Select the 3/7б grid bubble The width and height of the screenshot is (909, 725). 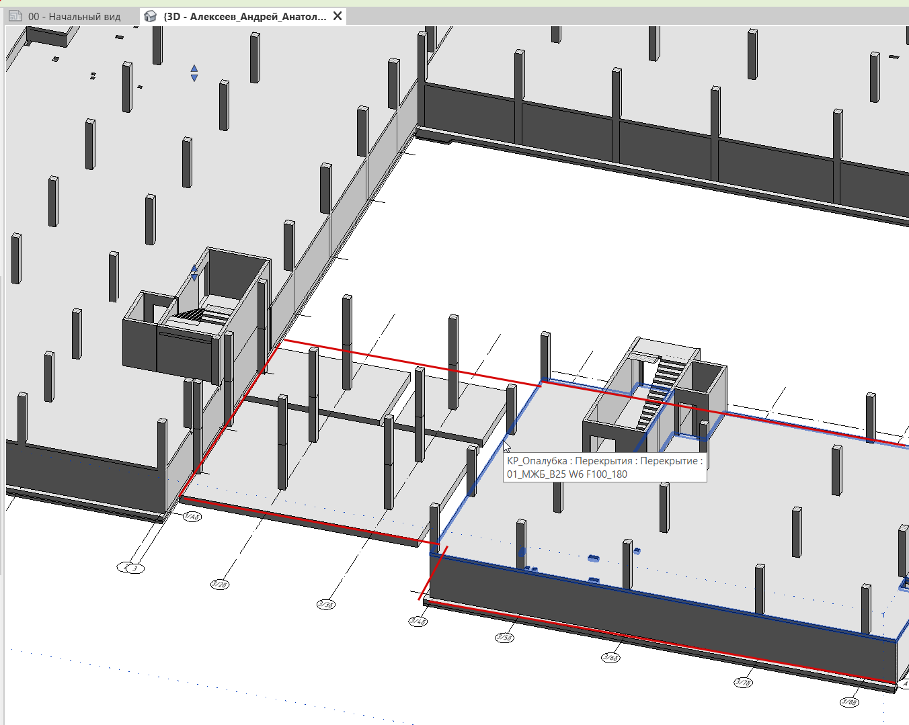[x=743, y=682]
